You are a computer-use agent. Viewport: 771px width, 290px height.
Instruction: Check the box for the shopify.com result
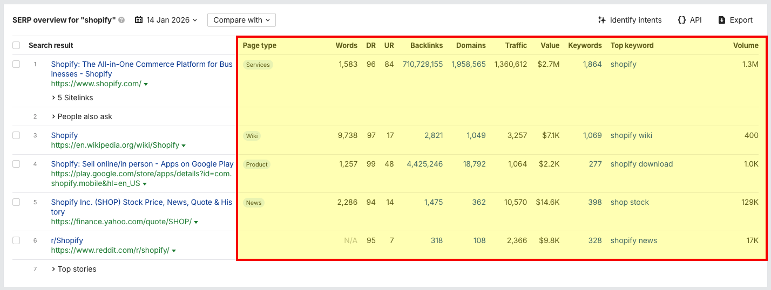[16, 64]
